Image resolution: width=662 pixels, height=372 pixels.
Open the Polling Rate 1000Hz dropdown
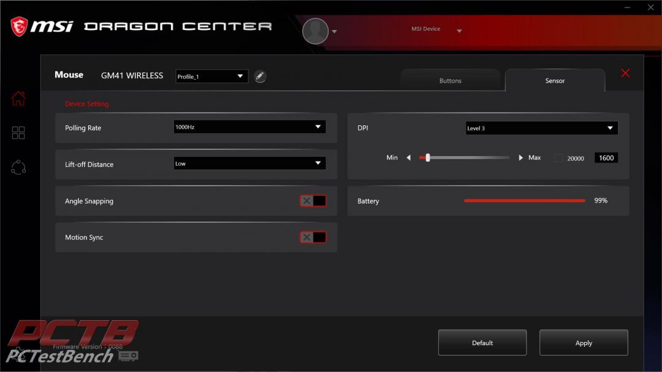tap(249, 127)
